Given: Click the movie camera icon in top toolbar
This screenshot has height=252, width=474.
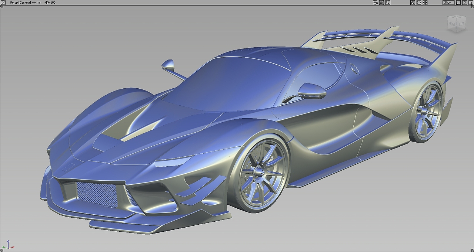Looking at the screenshot, I should pos(374,2).
